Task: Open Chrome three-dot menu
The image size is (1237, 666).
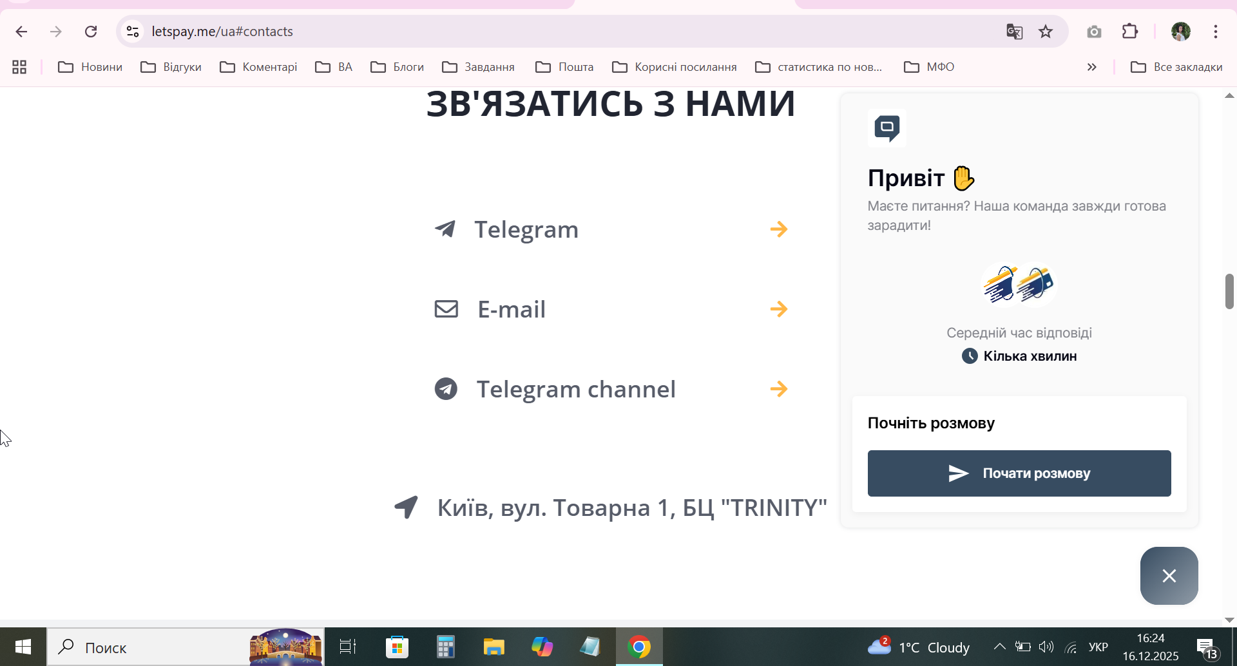Action: pos(1216,32)
